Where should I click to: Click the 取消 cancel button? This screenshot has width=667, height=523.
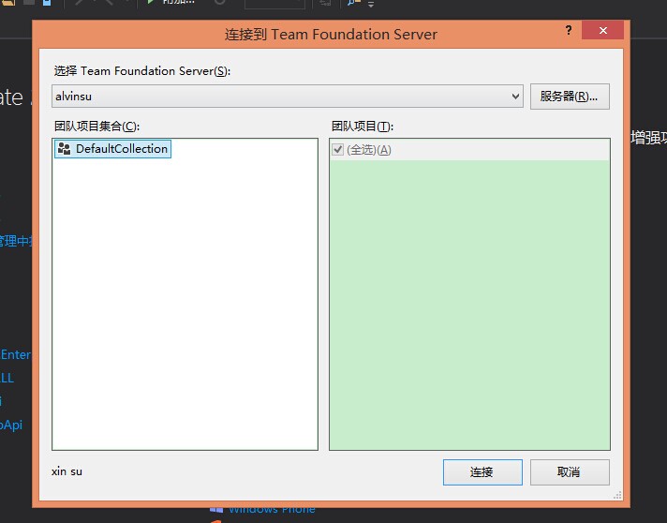(x=570, y=472)
